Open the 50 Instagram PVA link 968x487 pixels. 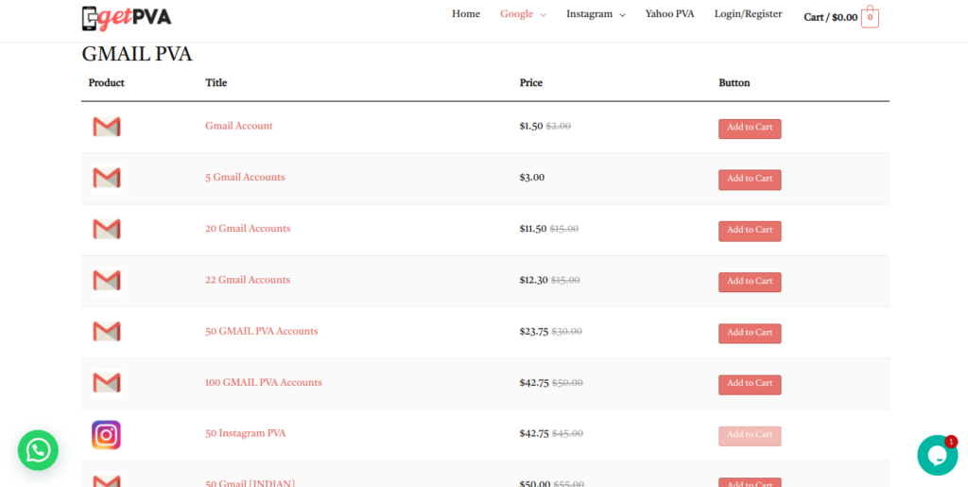click(246, 433)
